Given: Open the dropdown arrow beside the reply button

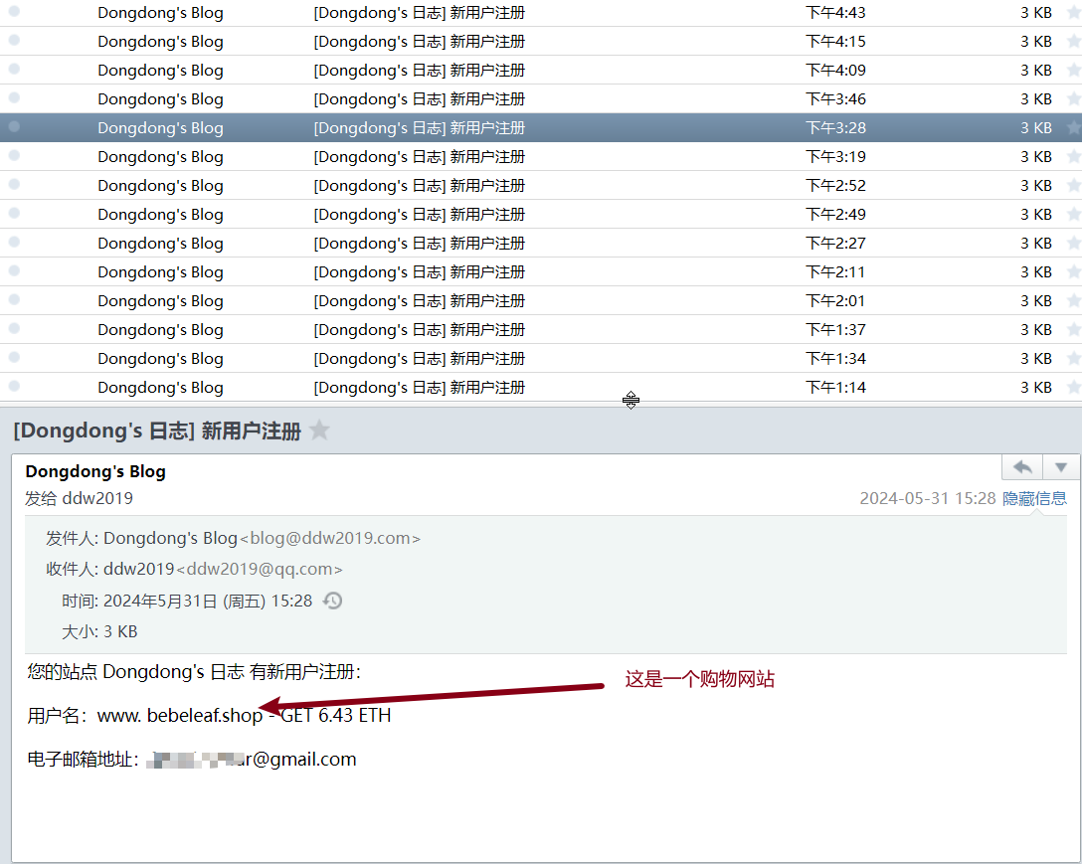Looking at the screenshot, I should [x=1060, y=468].
